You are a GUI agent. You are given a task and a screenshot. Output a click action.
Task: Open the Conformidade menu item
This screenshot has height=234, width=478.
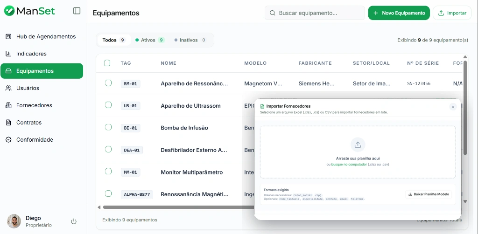[x=42, y=140]
